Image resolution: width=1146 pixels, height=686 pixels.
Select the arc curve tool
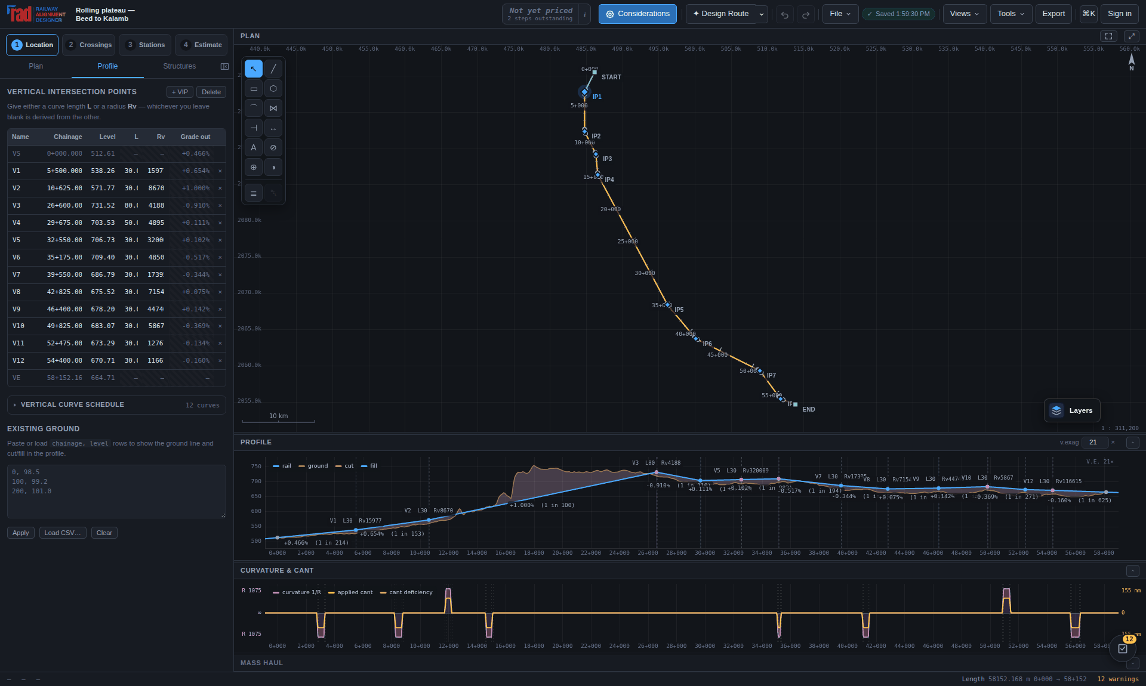pos(254,108)
